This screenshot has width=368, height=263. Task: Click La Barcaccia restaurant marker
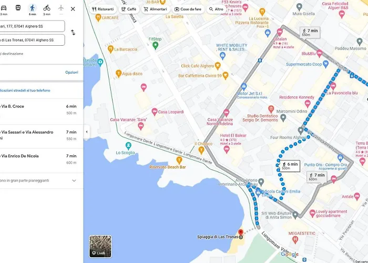pos(110,49)
